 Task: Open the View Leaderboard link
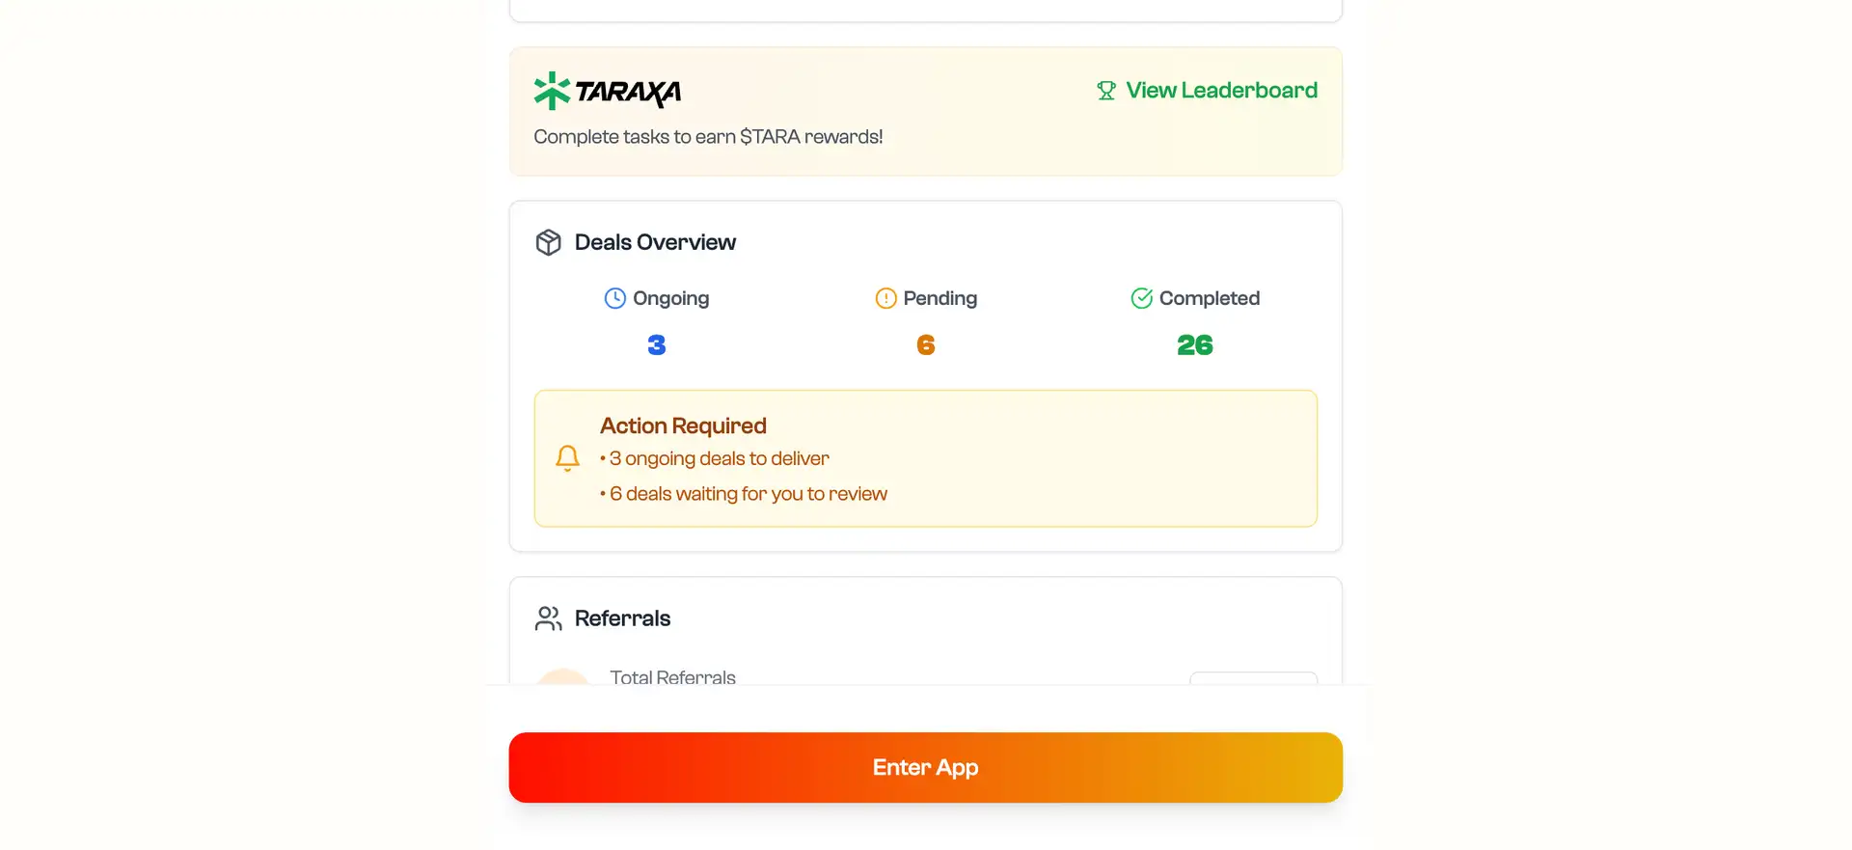point(1221,91)
